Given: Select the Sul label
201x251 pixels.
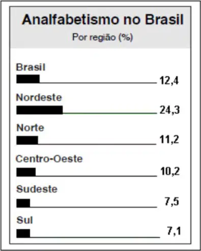Looking at the screenshot, I should point(25,220).
